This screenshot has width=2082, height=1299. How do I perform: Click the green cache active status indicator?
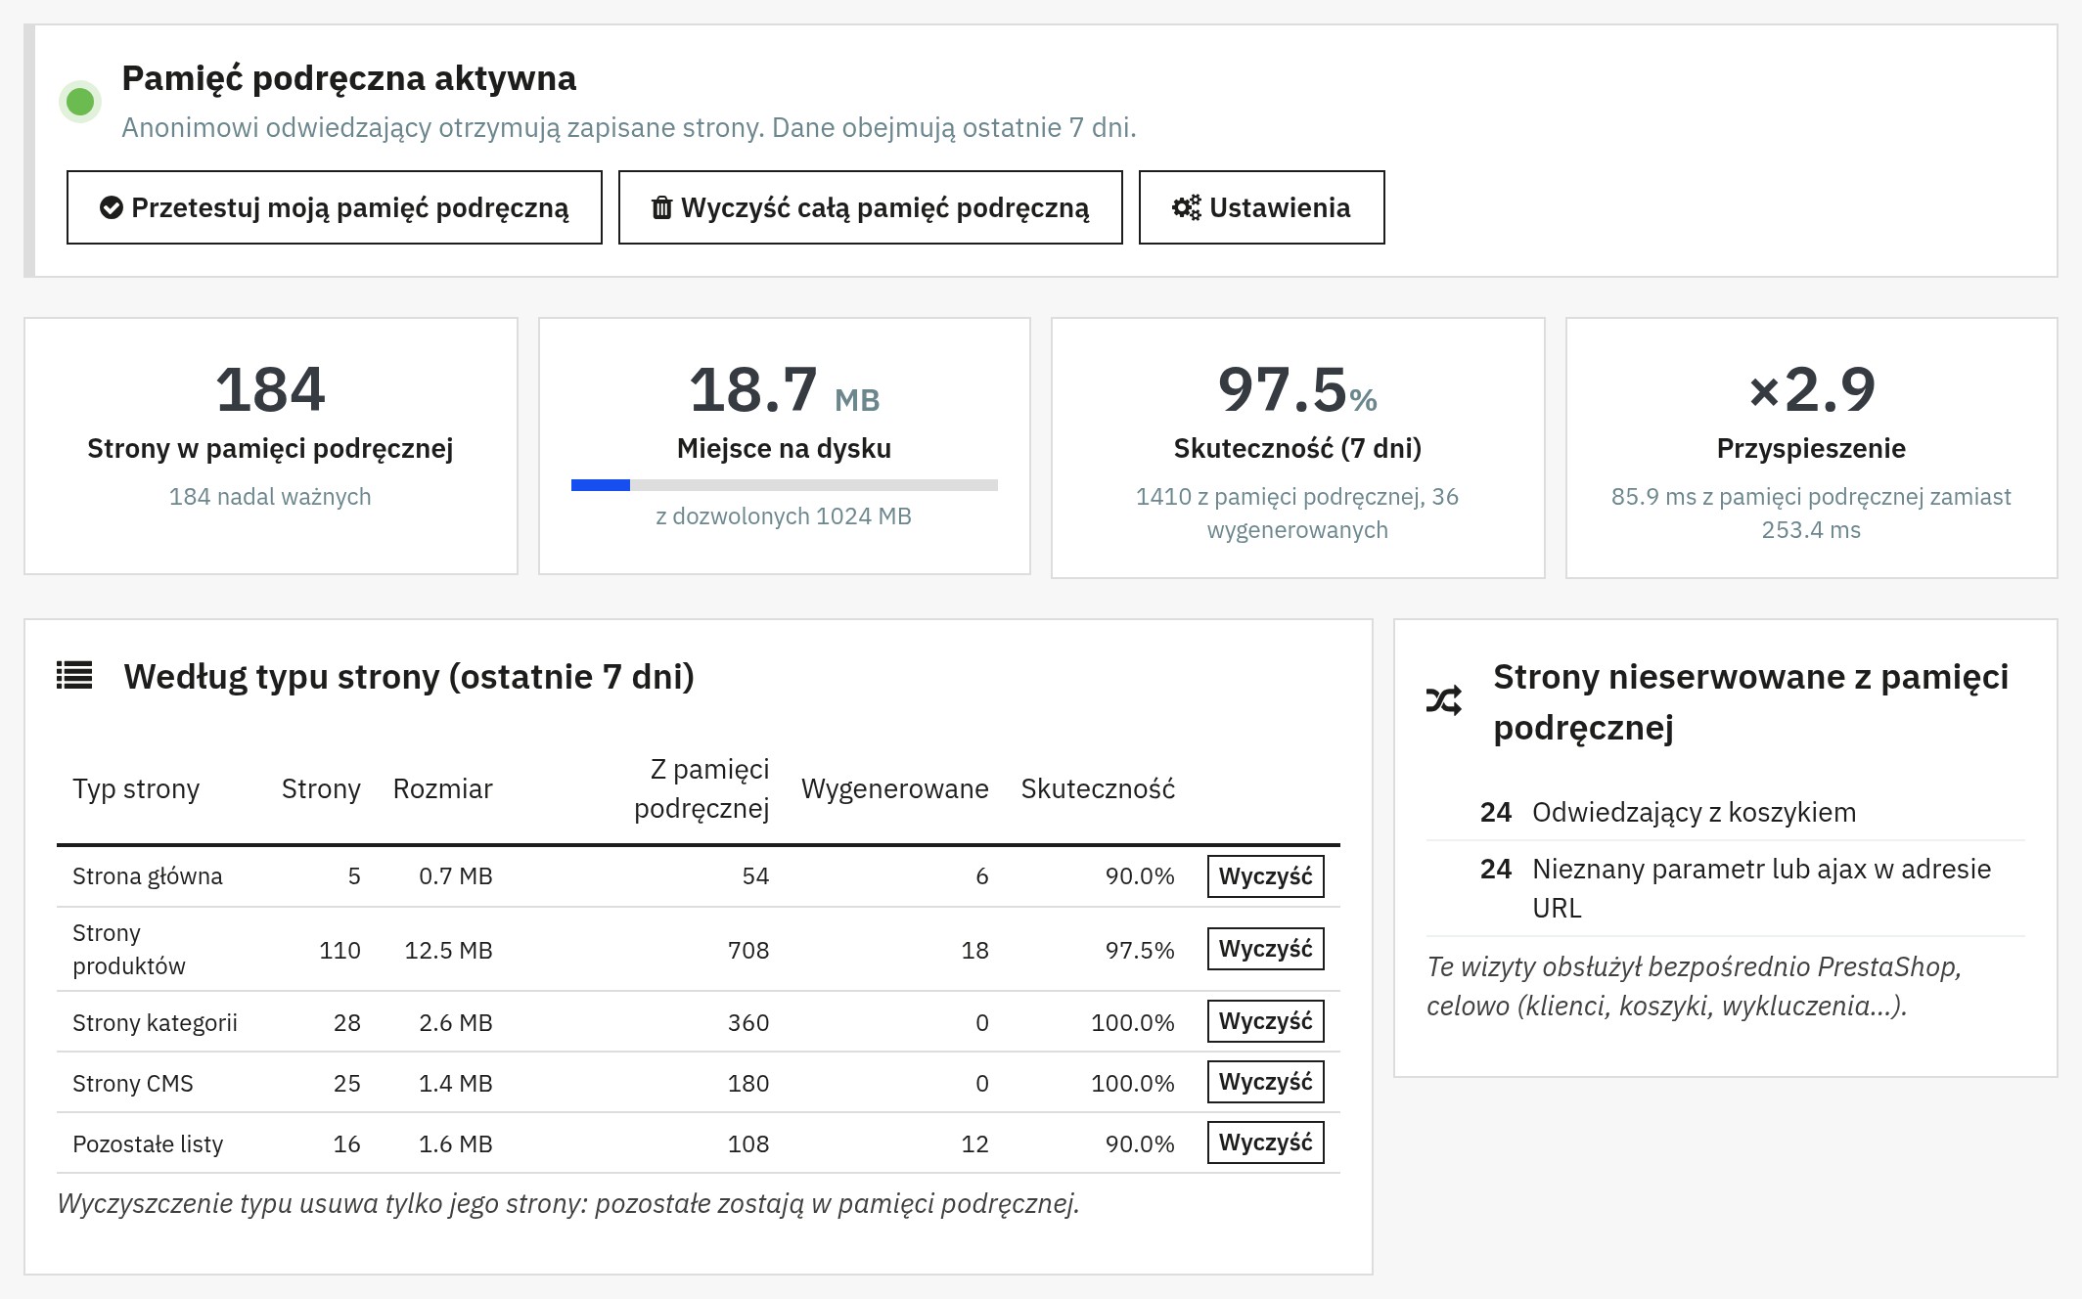click(x=80, y=102)
